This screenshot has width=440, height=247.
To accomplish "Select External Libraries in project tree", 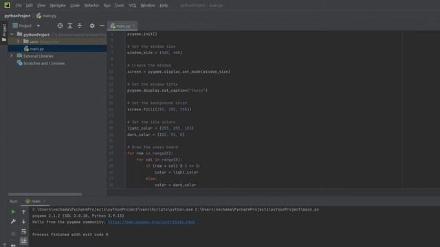I will [38, 56].
